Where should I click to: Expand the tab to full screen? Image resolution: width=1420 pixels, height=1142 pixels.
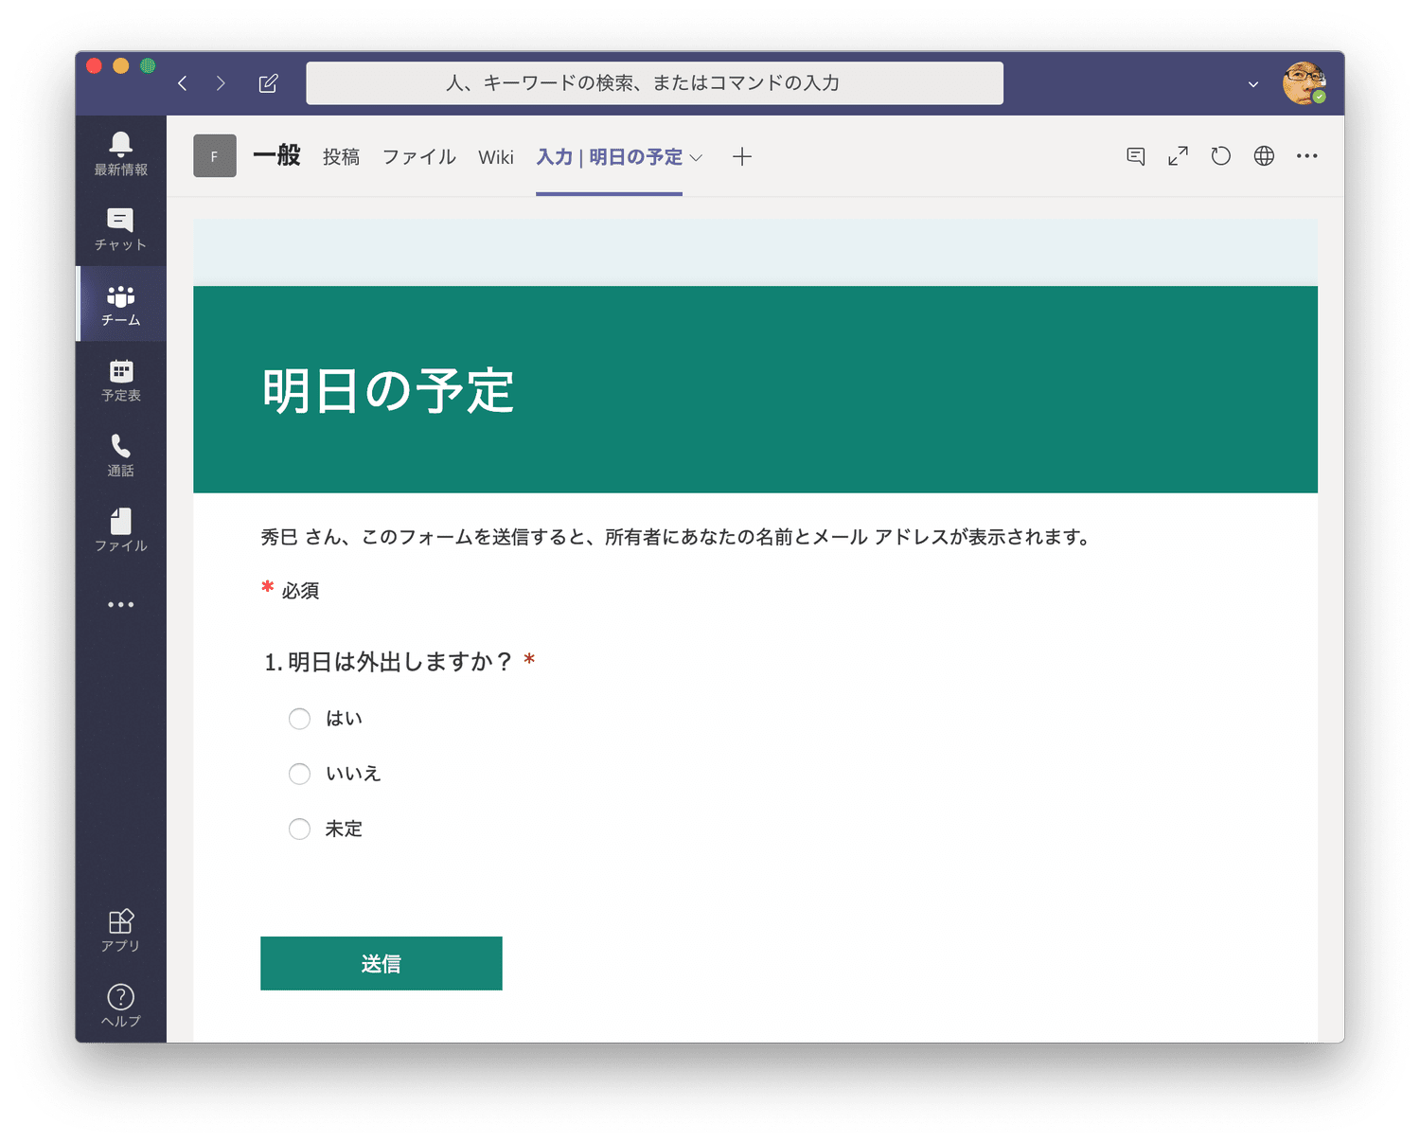pos(1178,156)
